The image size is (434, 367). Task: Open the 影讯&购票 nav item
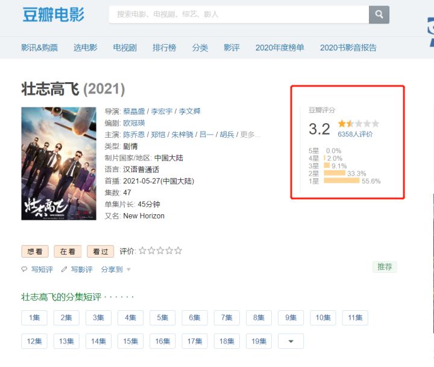pos(40,48)
